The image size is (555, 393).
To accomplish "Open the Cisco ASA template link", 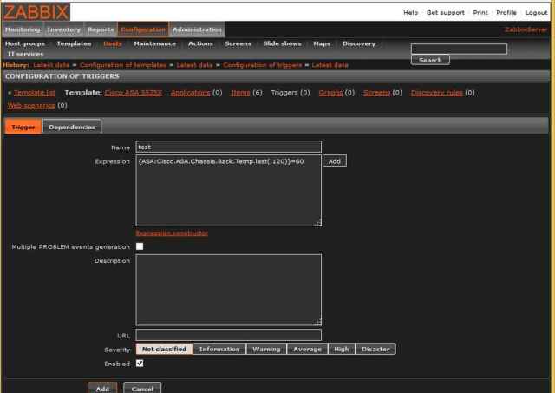I will pos(134,93).
